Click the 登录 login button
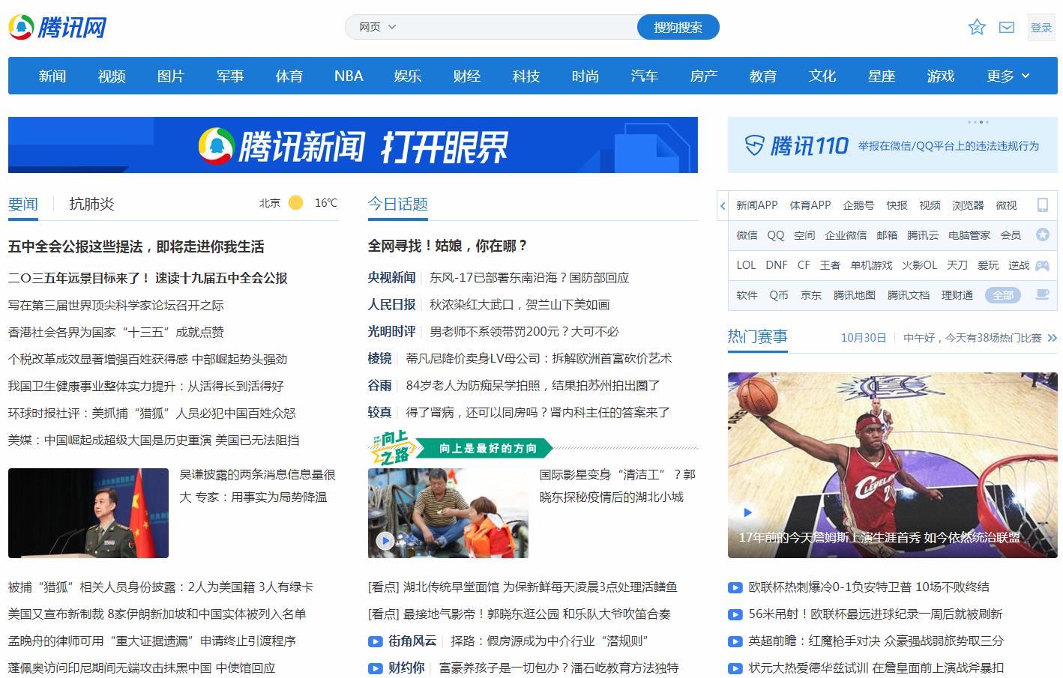The image size is (1063, 678). tap(1041, 28)
